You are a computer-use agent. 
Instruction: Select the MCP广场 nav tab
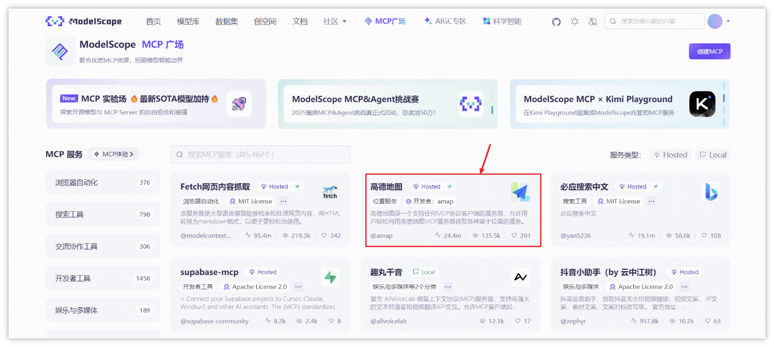coord(385,22)
